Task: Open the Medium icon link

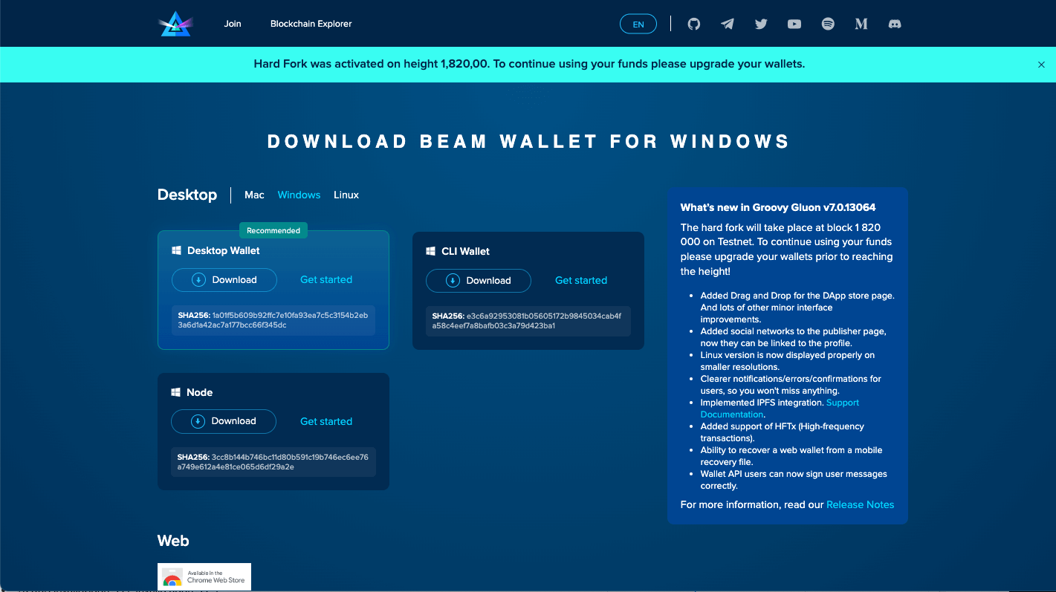Action: coord(861,24)
